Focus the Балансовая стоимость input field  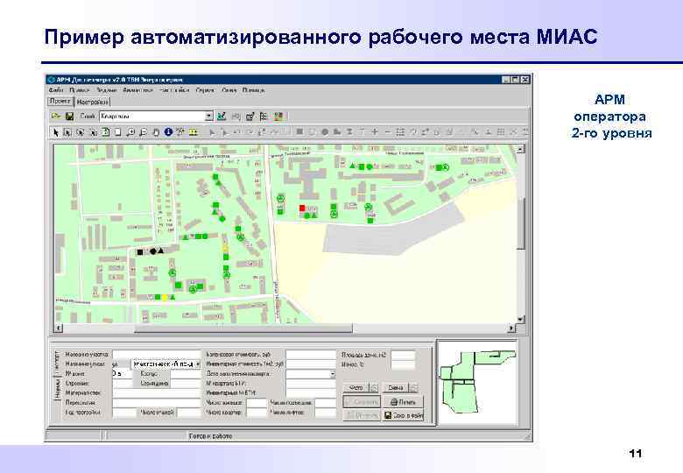[311, 355]
